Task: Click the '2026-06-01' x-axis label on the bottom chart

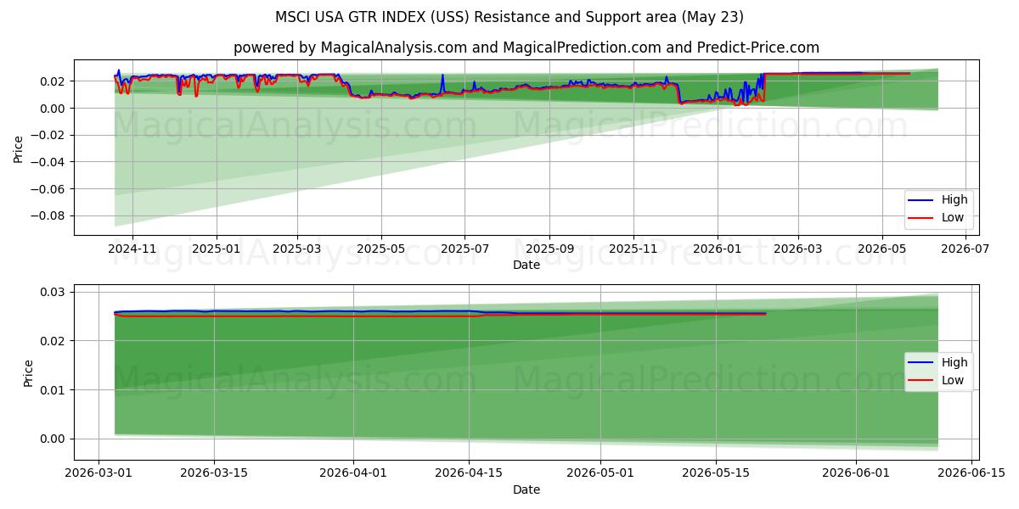Action: pyautogui.click(x=855, y=475)
